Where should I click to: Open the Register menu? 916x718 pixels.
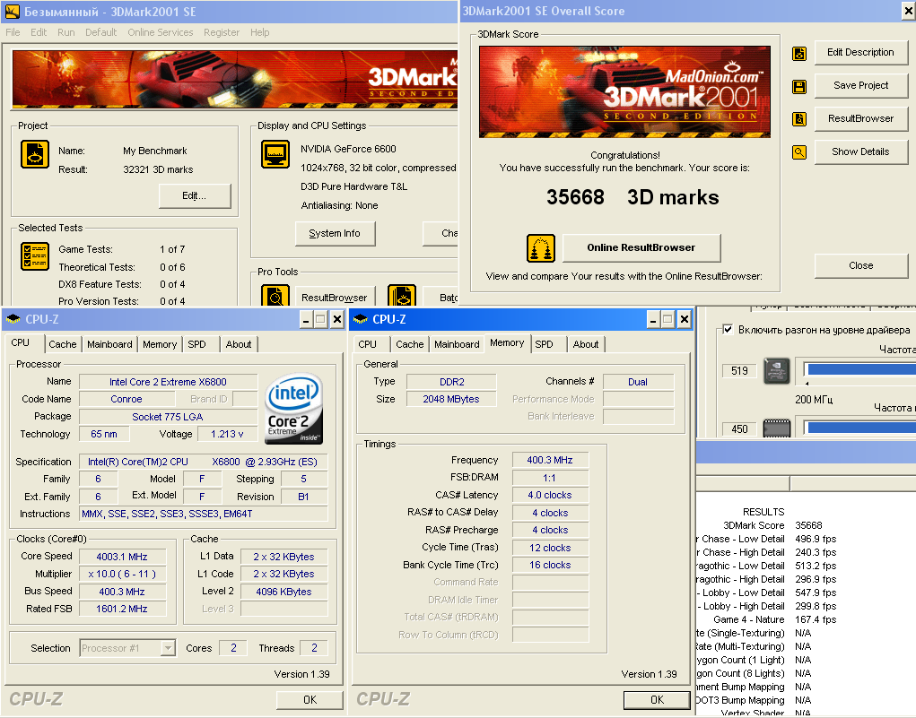pyautogui.click(x=222, y=32)
